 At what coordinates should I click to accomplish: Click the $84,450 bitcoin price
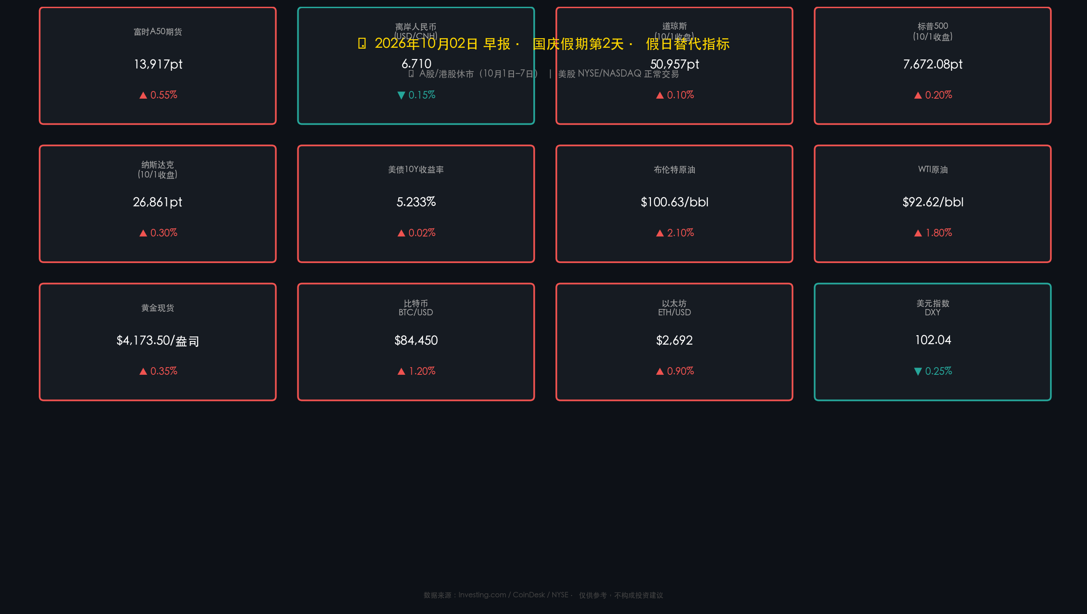(x=416, y=341)
